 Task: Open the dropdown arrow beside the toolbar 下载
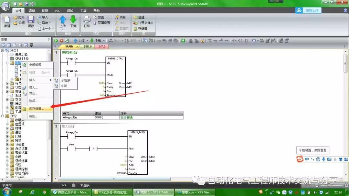click(103, 40)
